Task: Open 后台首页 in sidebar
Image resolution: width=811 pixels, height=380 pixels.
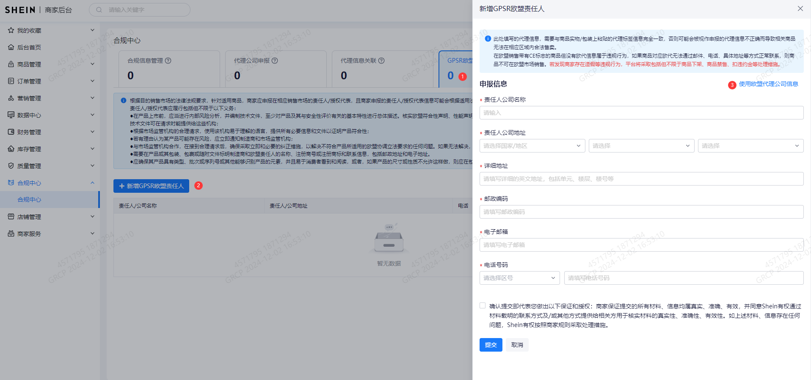Action: coord(50,47)
